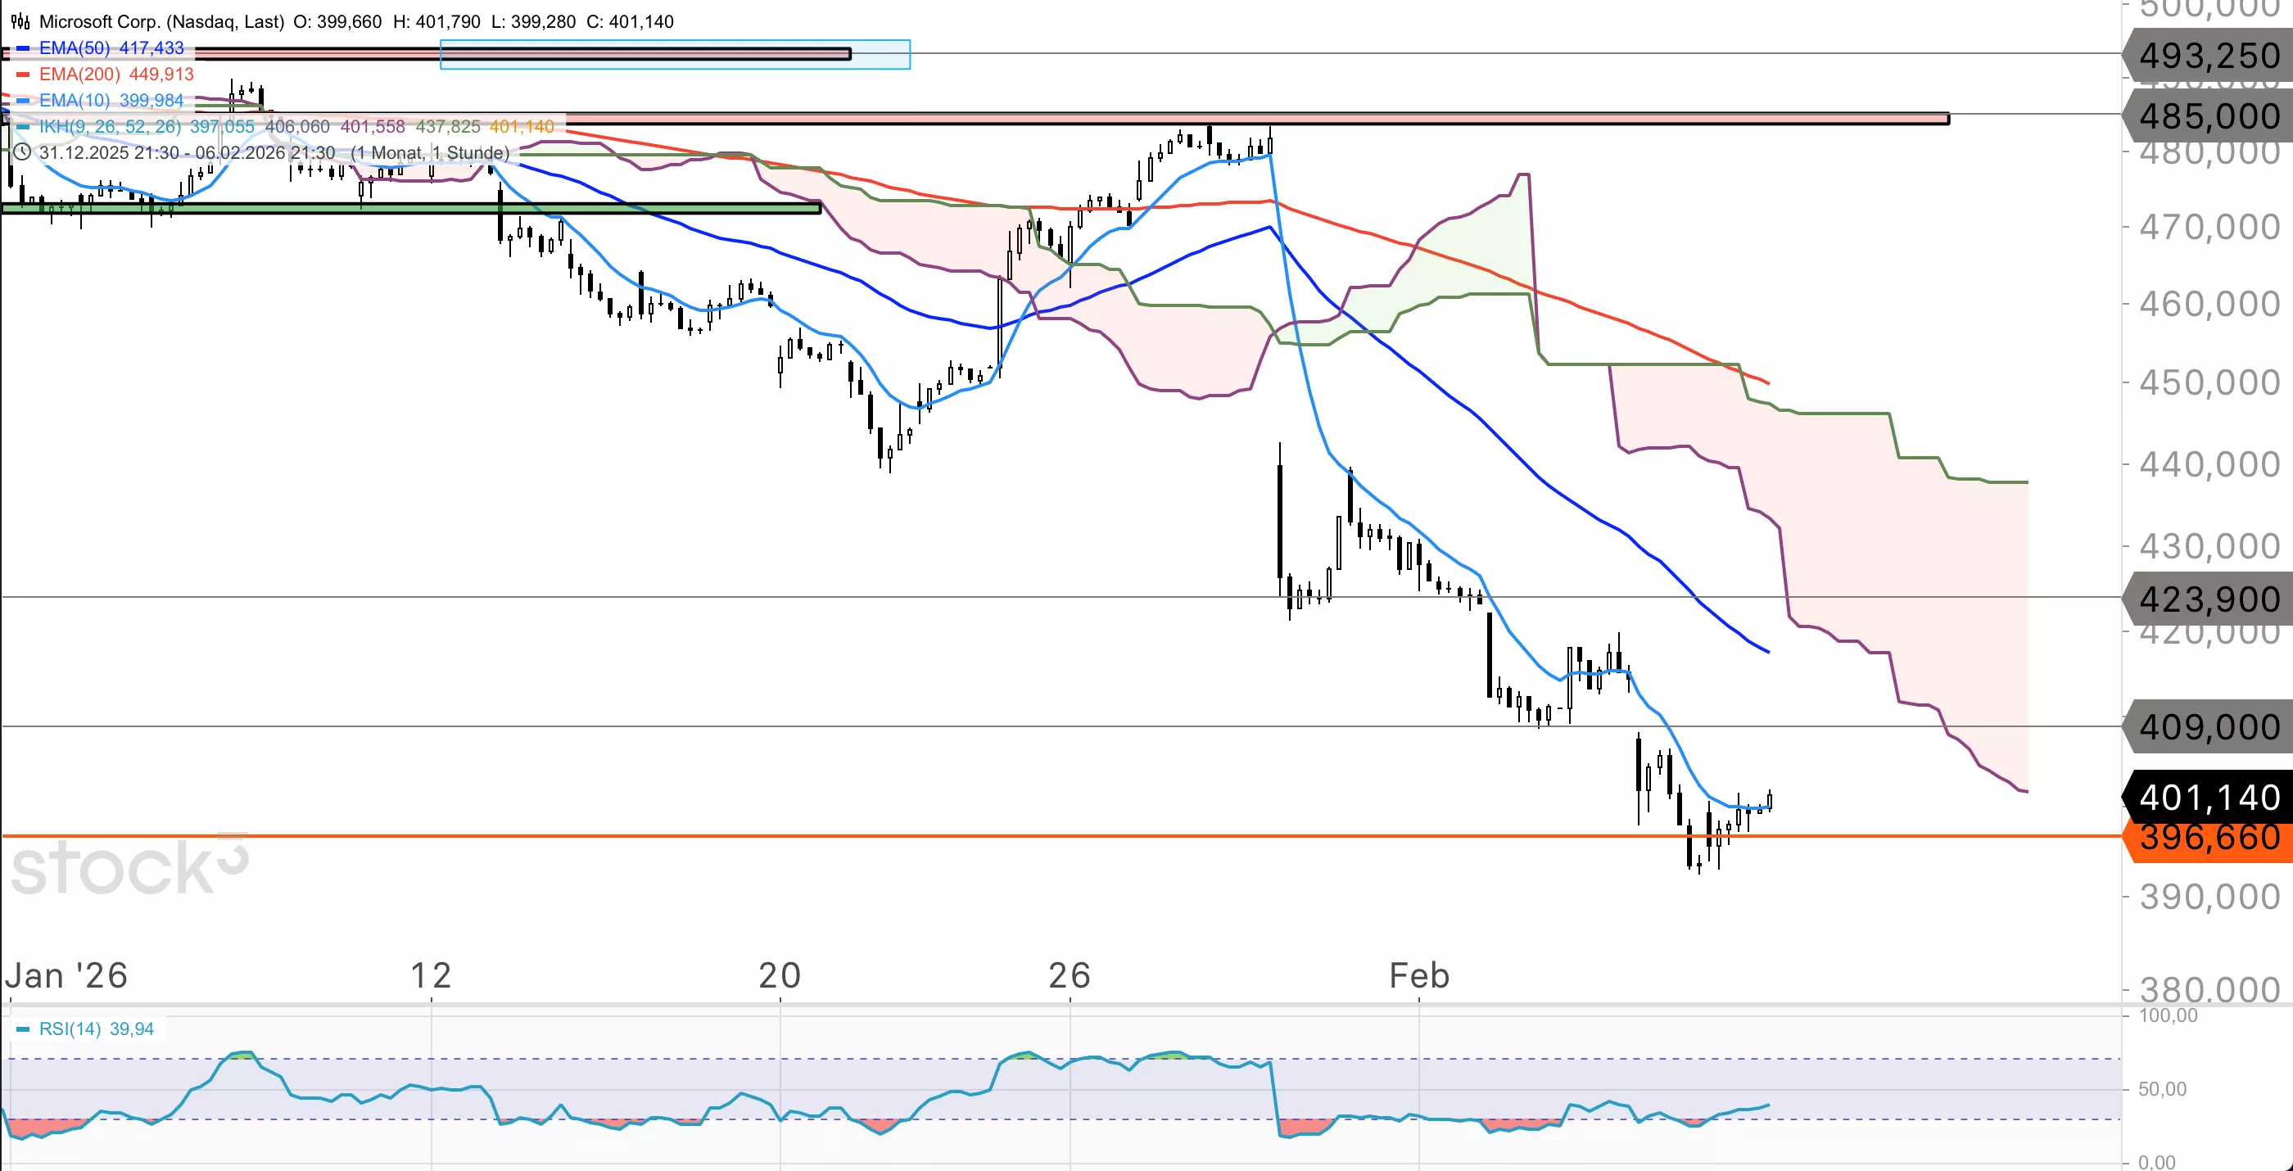Click the teal IKH indicator legend marker
2293x1171 pixels.
tap(23, 126)
